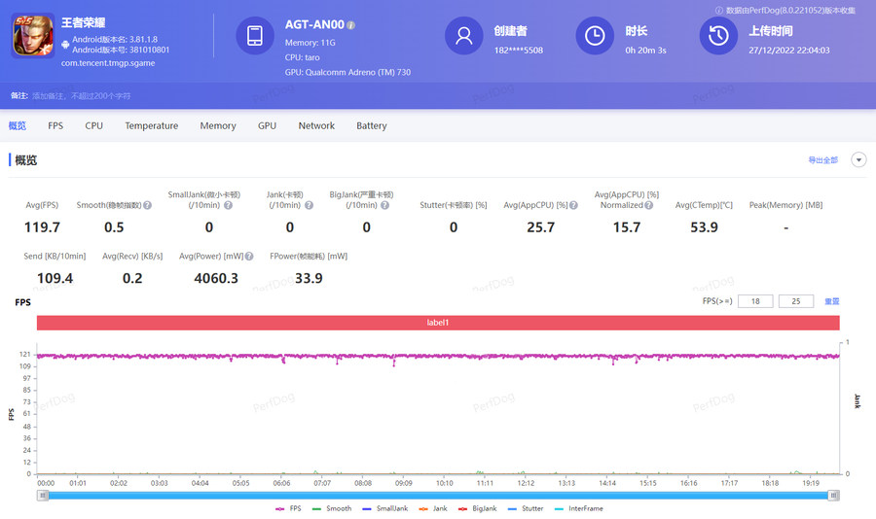The height and width of the screenshot is (519, 876).
Task: Click the phone device icon
Action: [255, 36]
